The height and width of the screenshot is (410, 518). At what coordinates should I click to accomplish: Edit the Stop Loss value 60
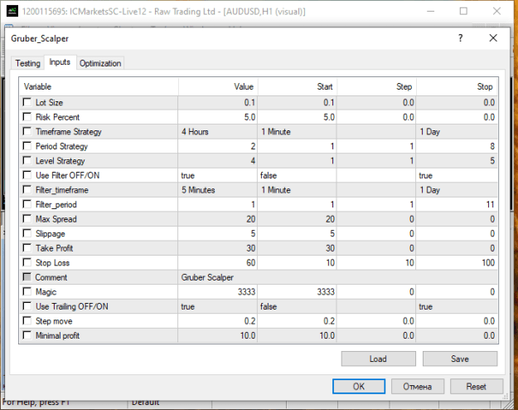click(218, 263)
